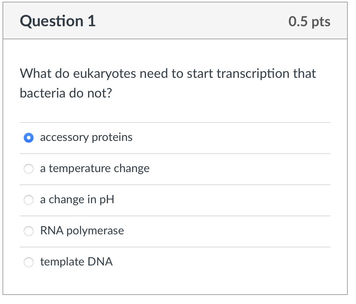Choose 'a temperature change' as your answer

[x=28, y=168]
